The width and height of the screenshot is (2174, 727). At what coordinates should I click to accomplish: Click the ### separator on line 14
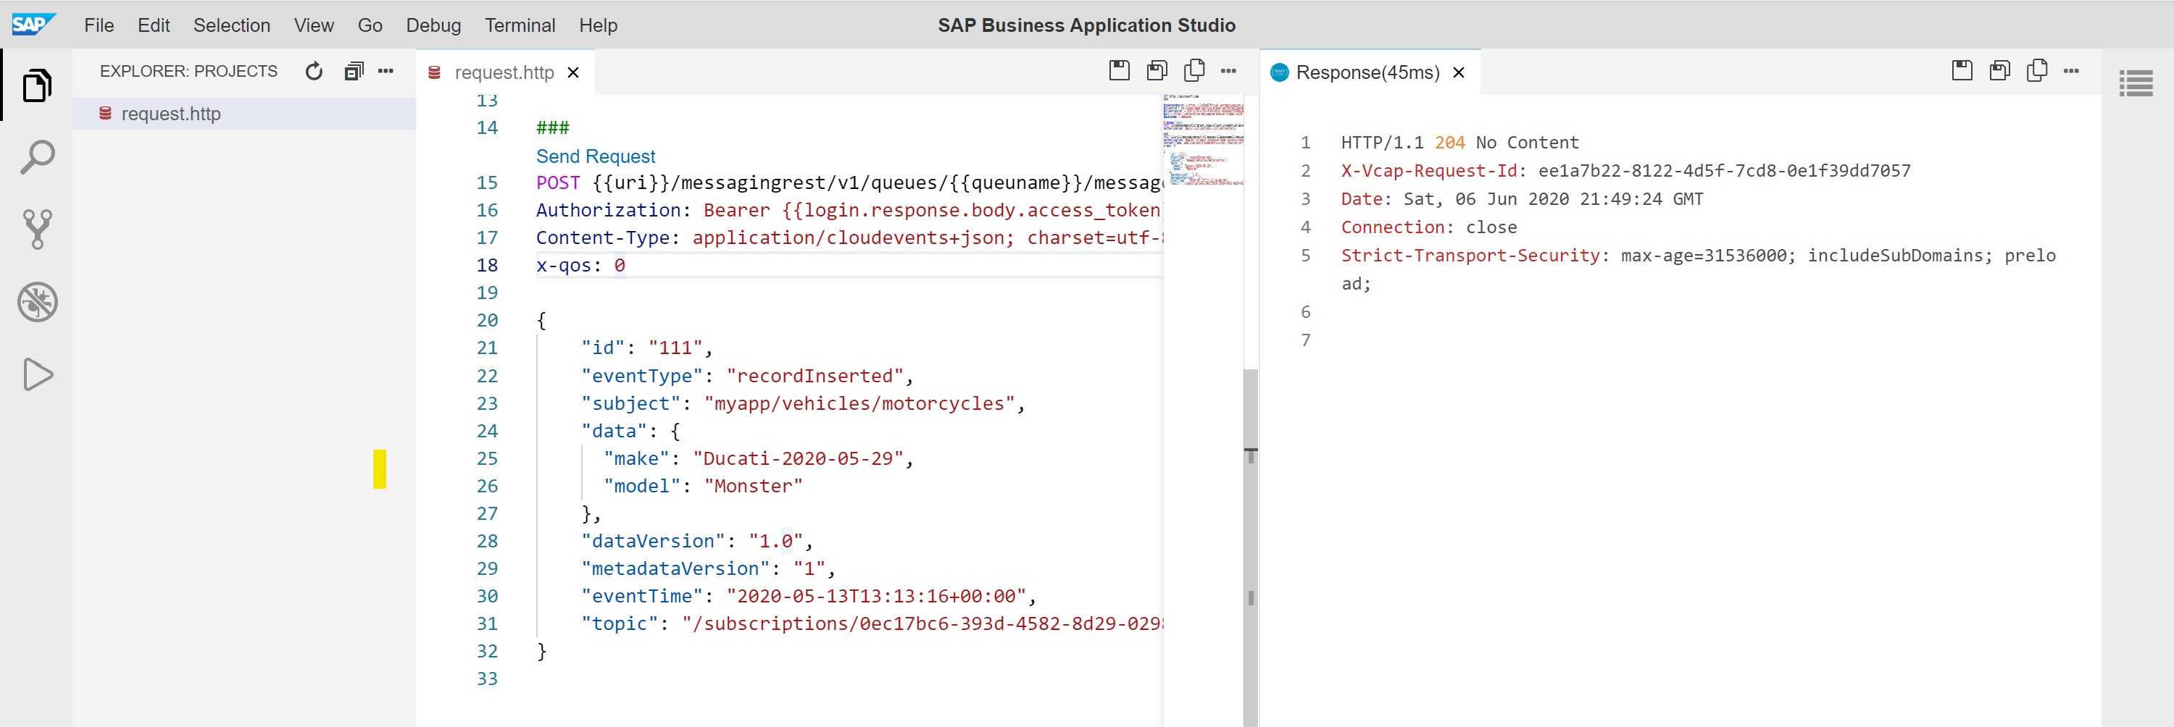553,127
